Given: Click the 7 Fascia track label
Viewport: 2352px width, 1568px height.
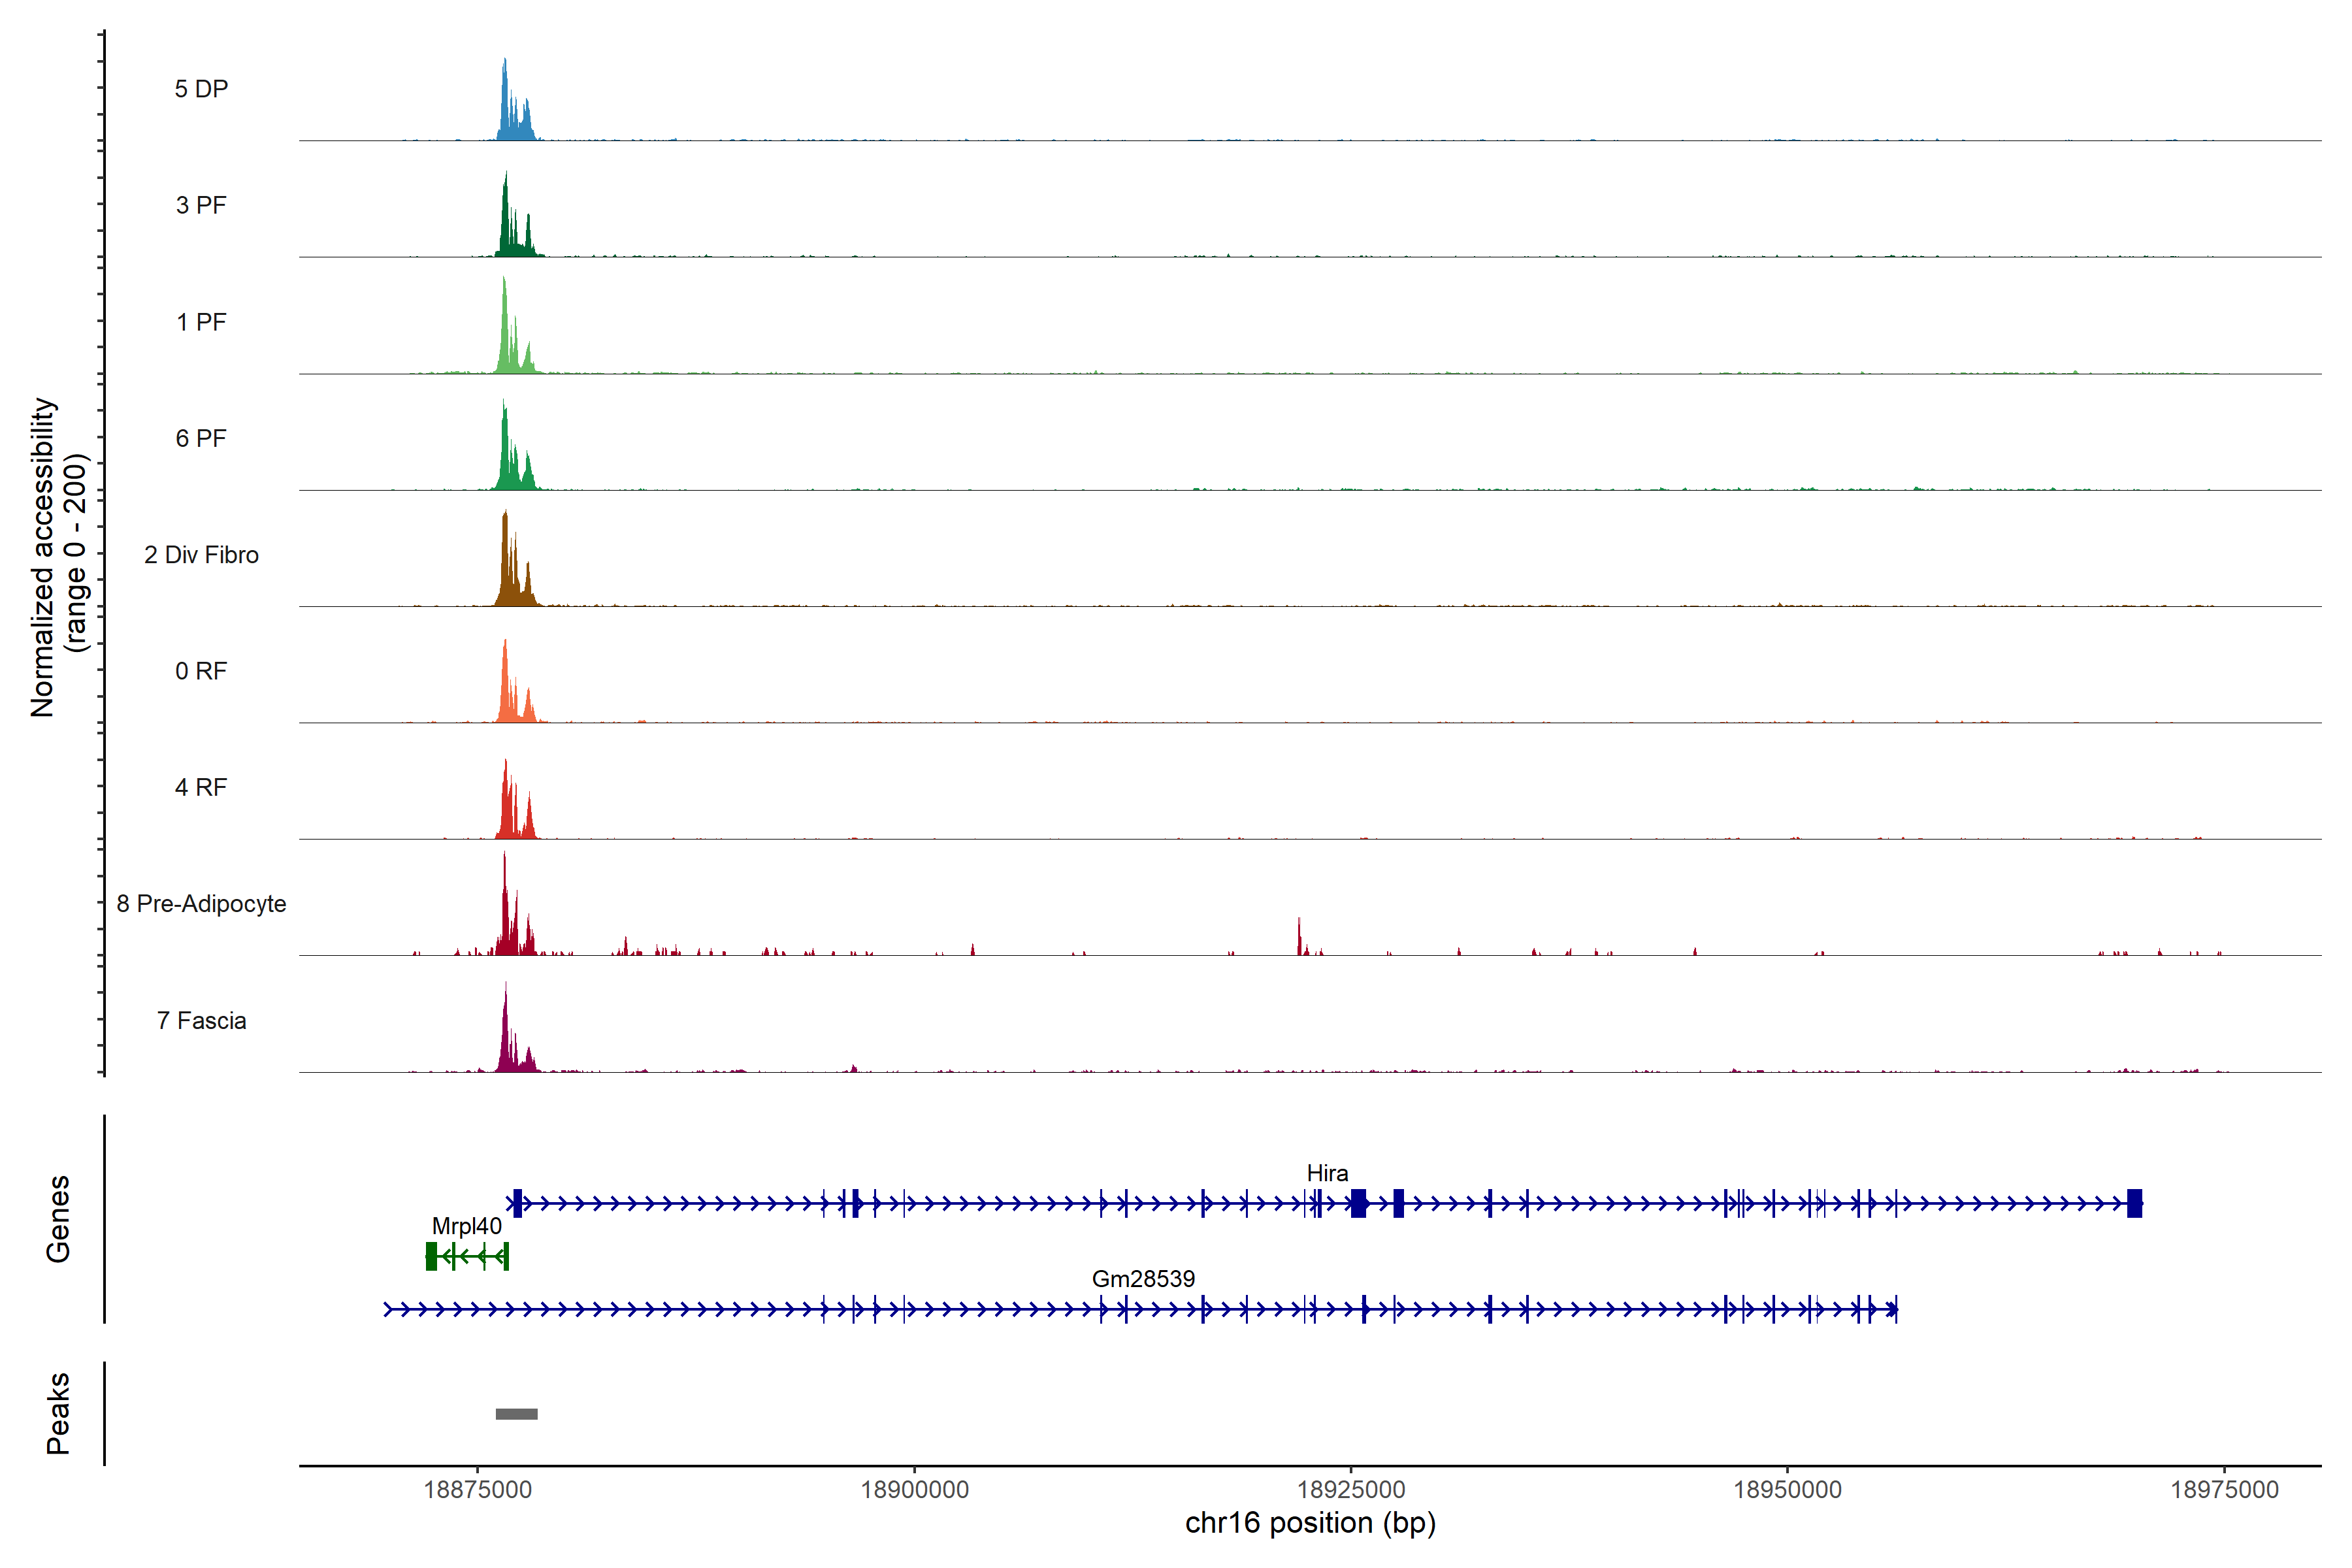Looking at the screenshot, I should (x=201, y=1020).
